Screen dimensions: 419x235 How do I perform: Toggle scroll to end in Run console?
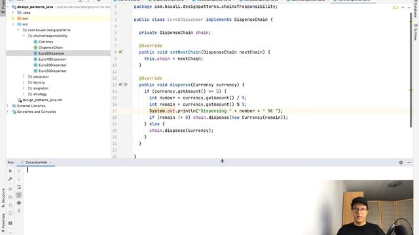pyautogui.click(x=19, y=195)
